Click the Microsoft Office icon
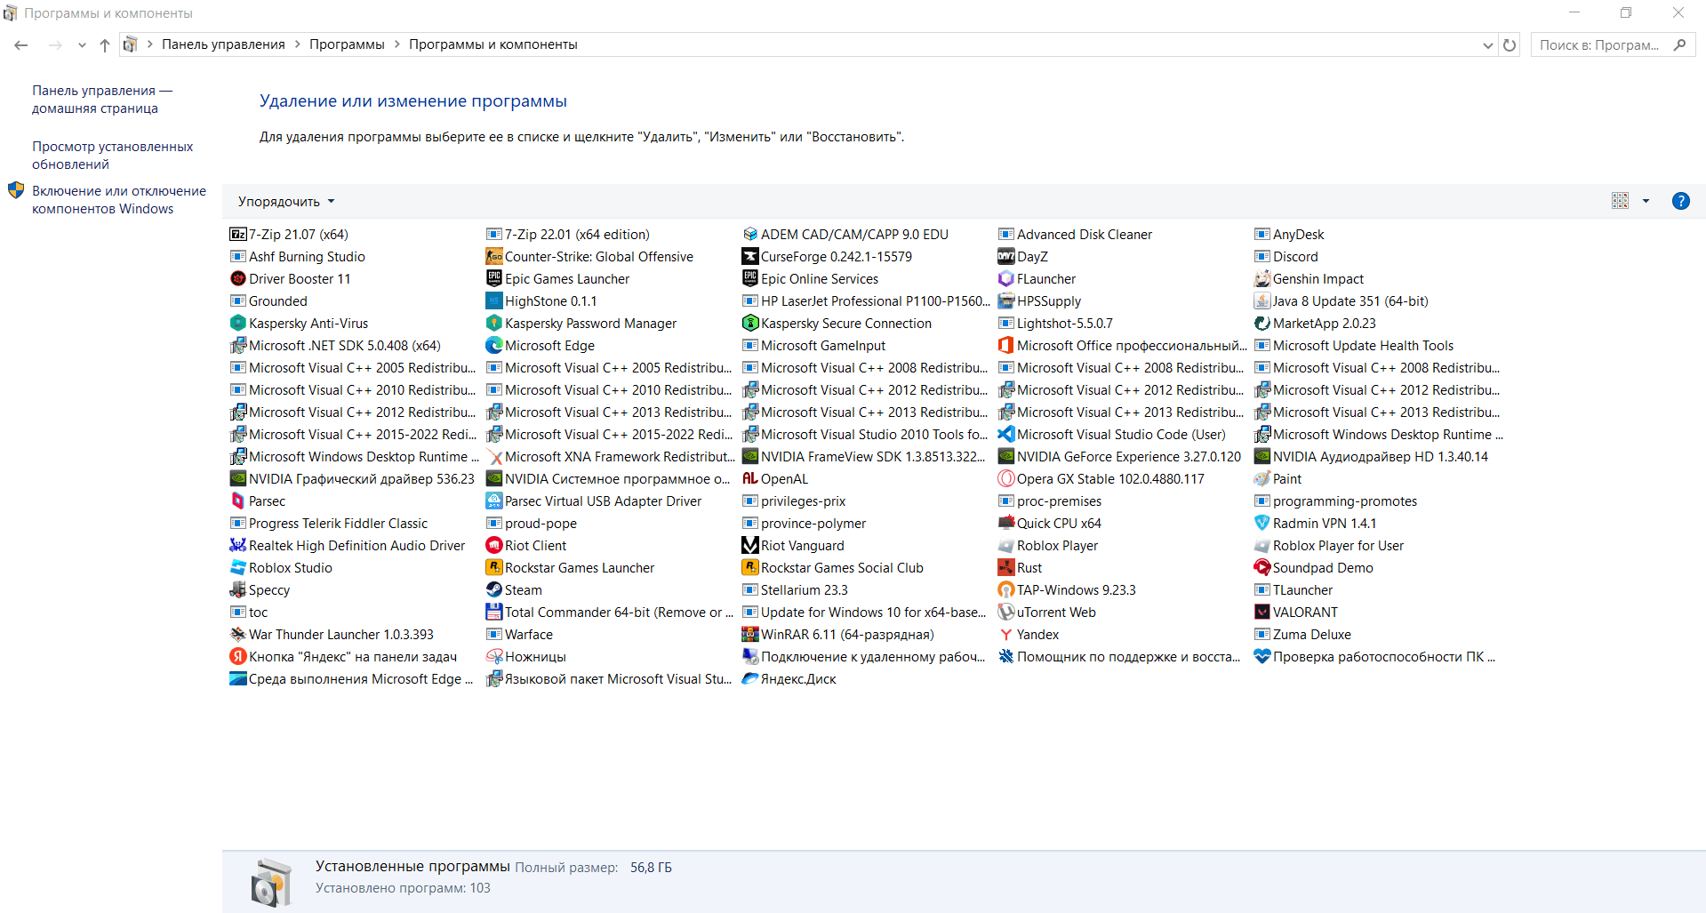This screenshot has width=1706, height=913. click(1006, 345)
